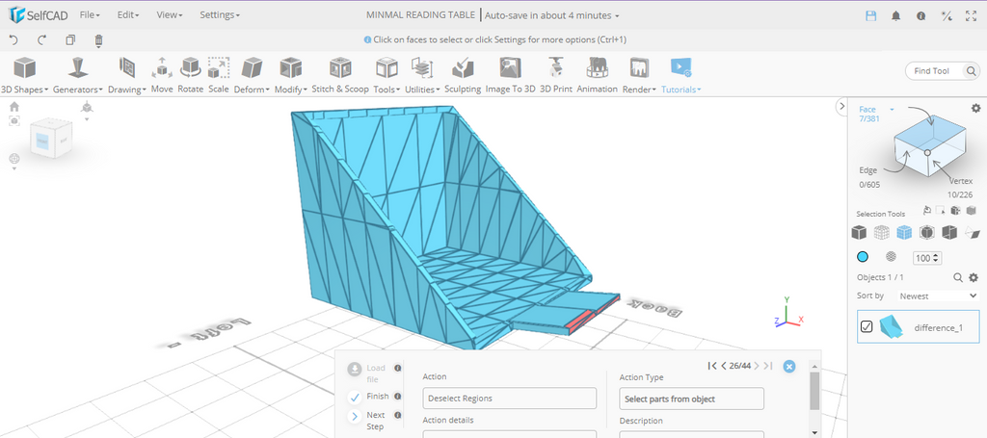Close the tutorial step panel
The image size is (987, 438).
coord(789,367)
